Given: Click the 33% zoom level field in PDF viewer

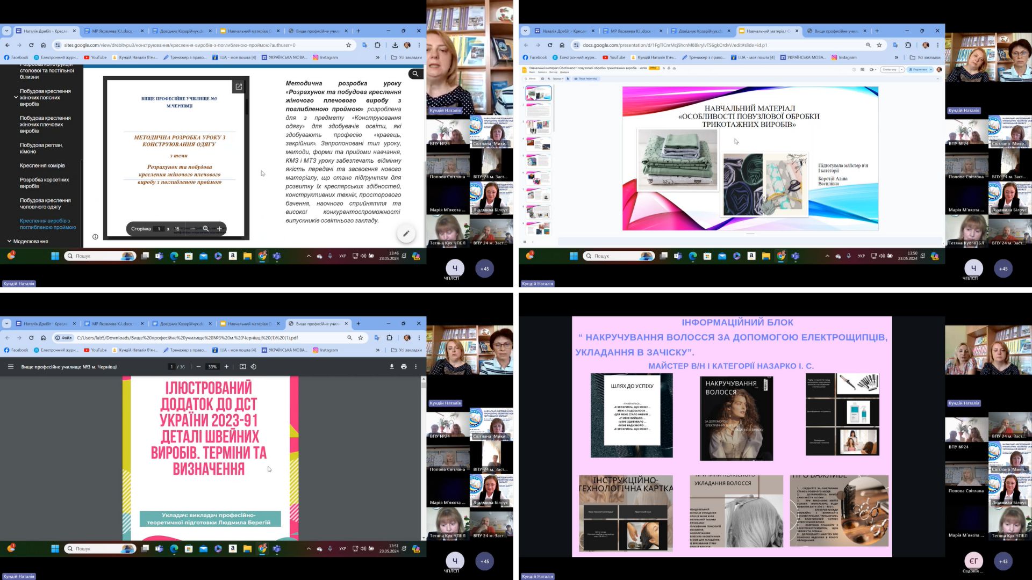Looking at the screenshot, I should 212,367.
